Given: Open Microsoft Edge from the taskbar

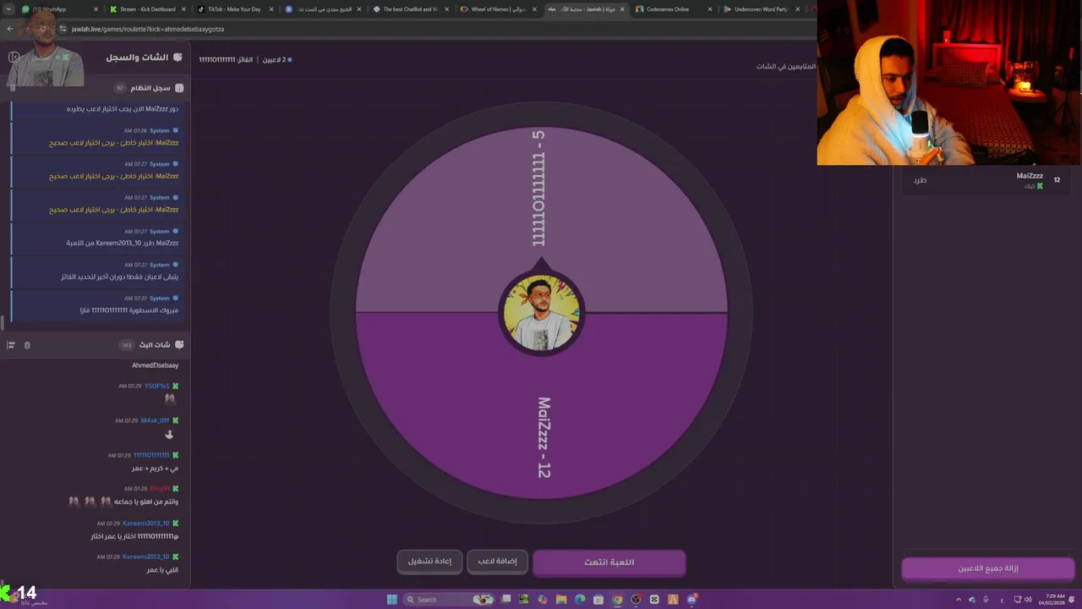Looking at the screenshot, I should tap(580, 599).
